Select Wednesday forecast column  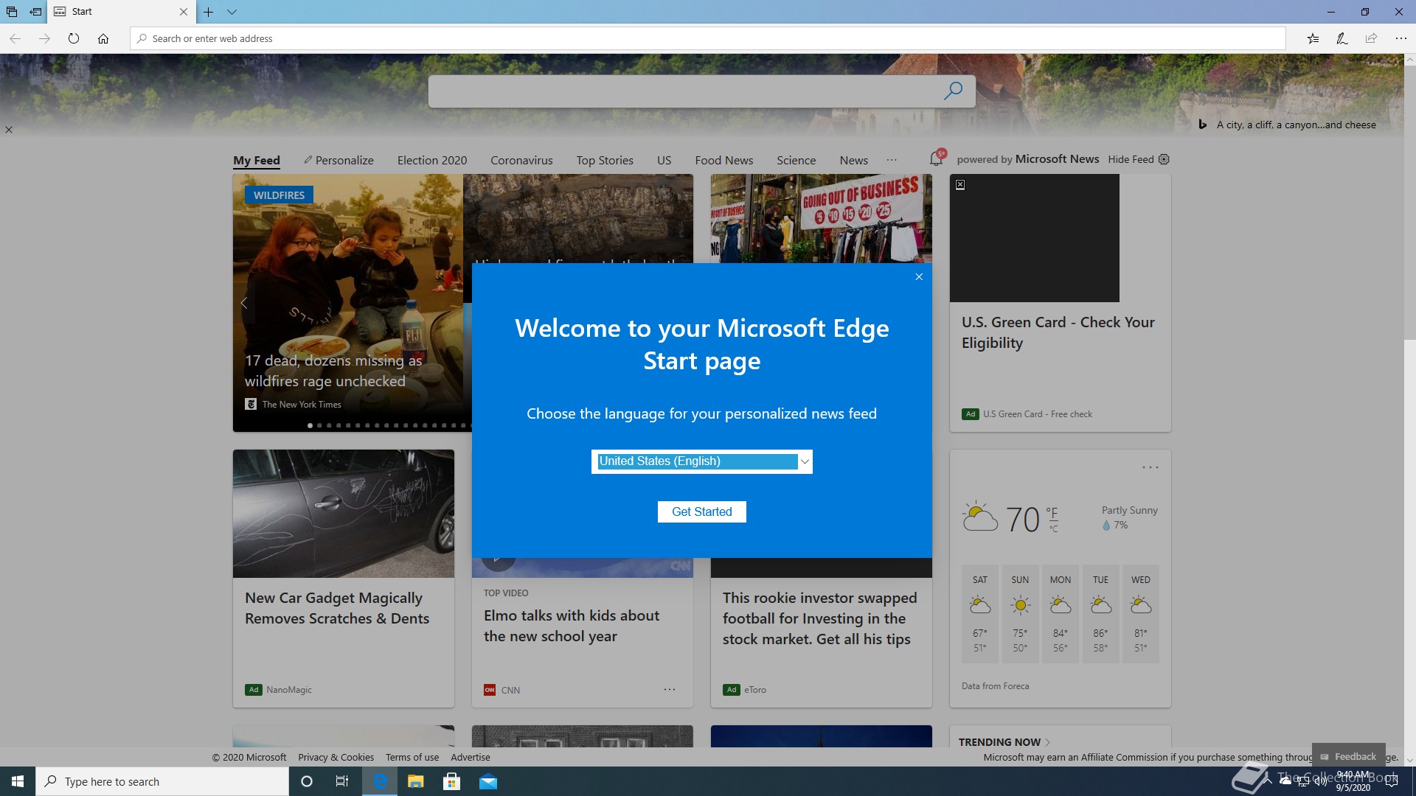(1140, 614)
